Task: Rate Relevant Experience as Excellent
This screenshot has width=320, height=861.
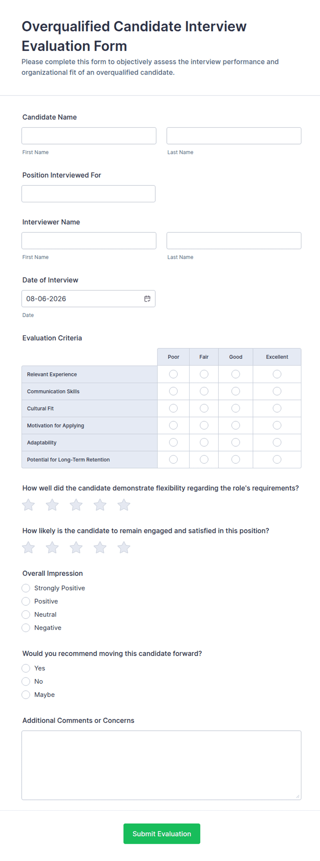Action: 277,374
